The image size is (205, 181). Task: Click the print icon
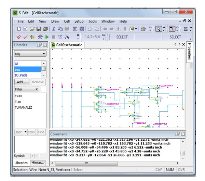pyautogui.click(x=143, y=29)
